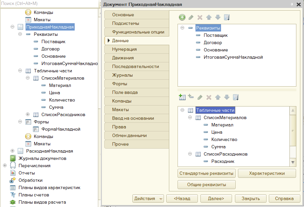Expand СписокРасходников node in left tree
304x207 pixels.
click(28, 114)
